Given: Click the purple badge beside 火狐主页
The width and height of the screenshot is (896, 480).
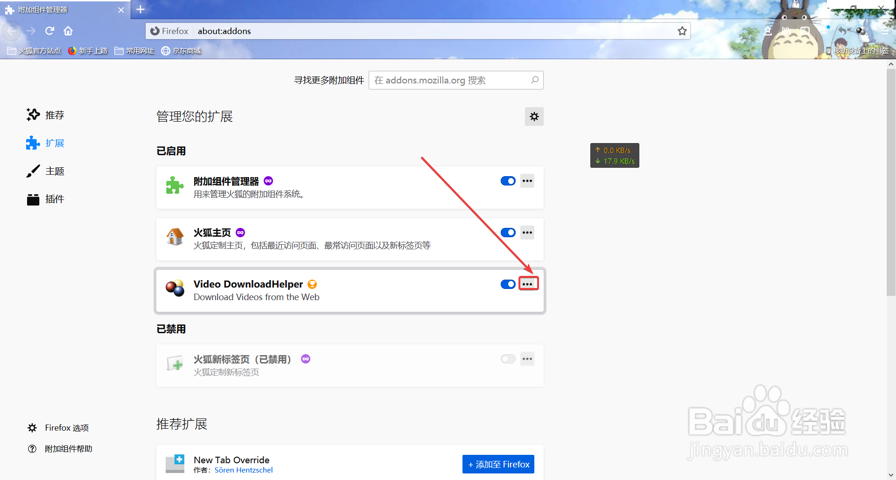Looking at the screenshot, I should pos(240,233).
